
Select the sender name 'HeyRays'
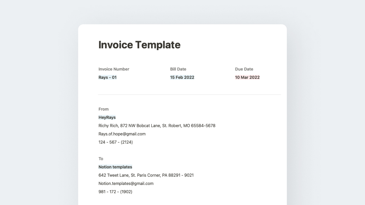click(107, 118)
